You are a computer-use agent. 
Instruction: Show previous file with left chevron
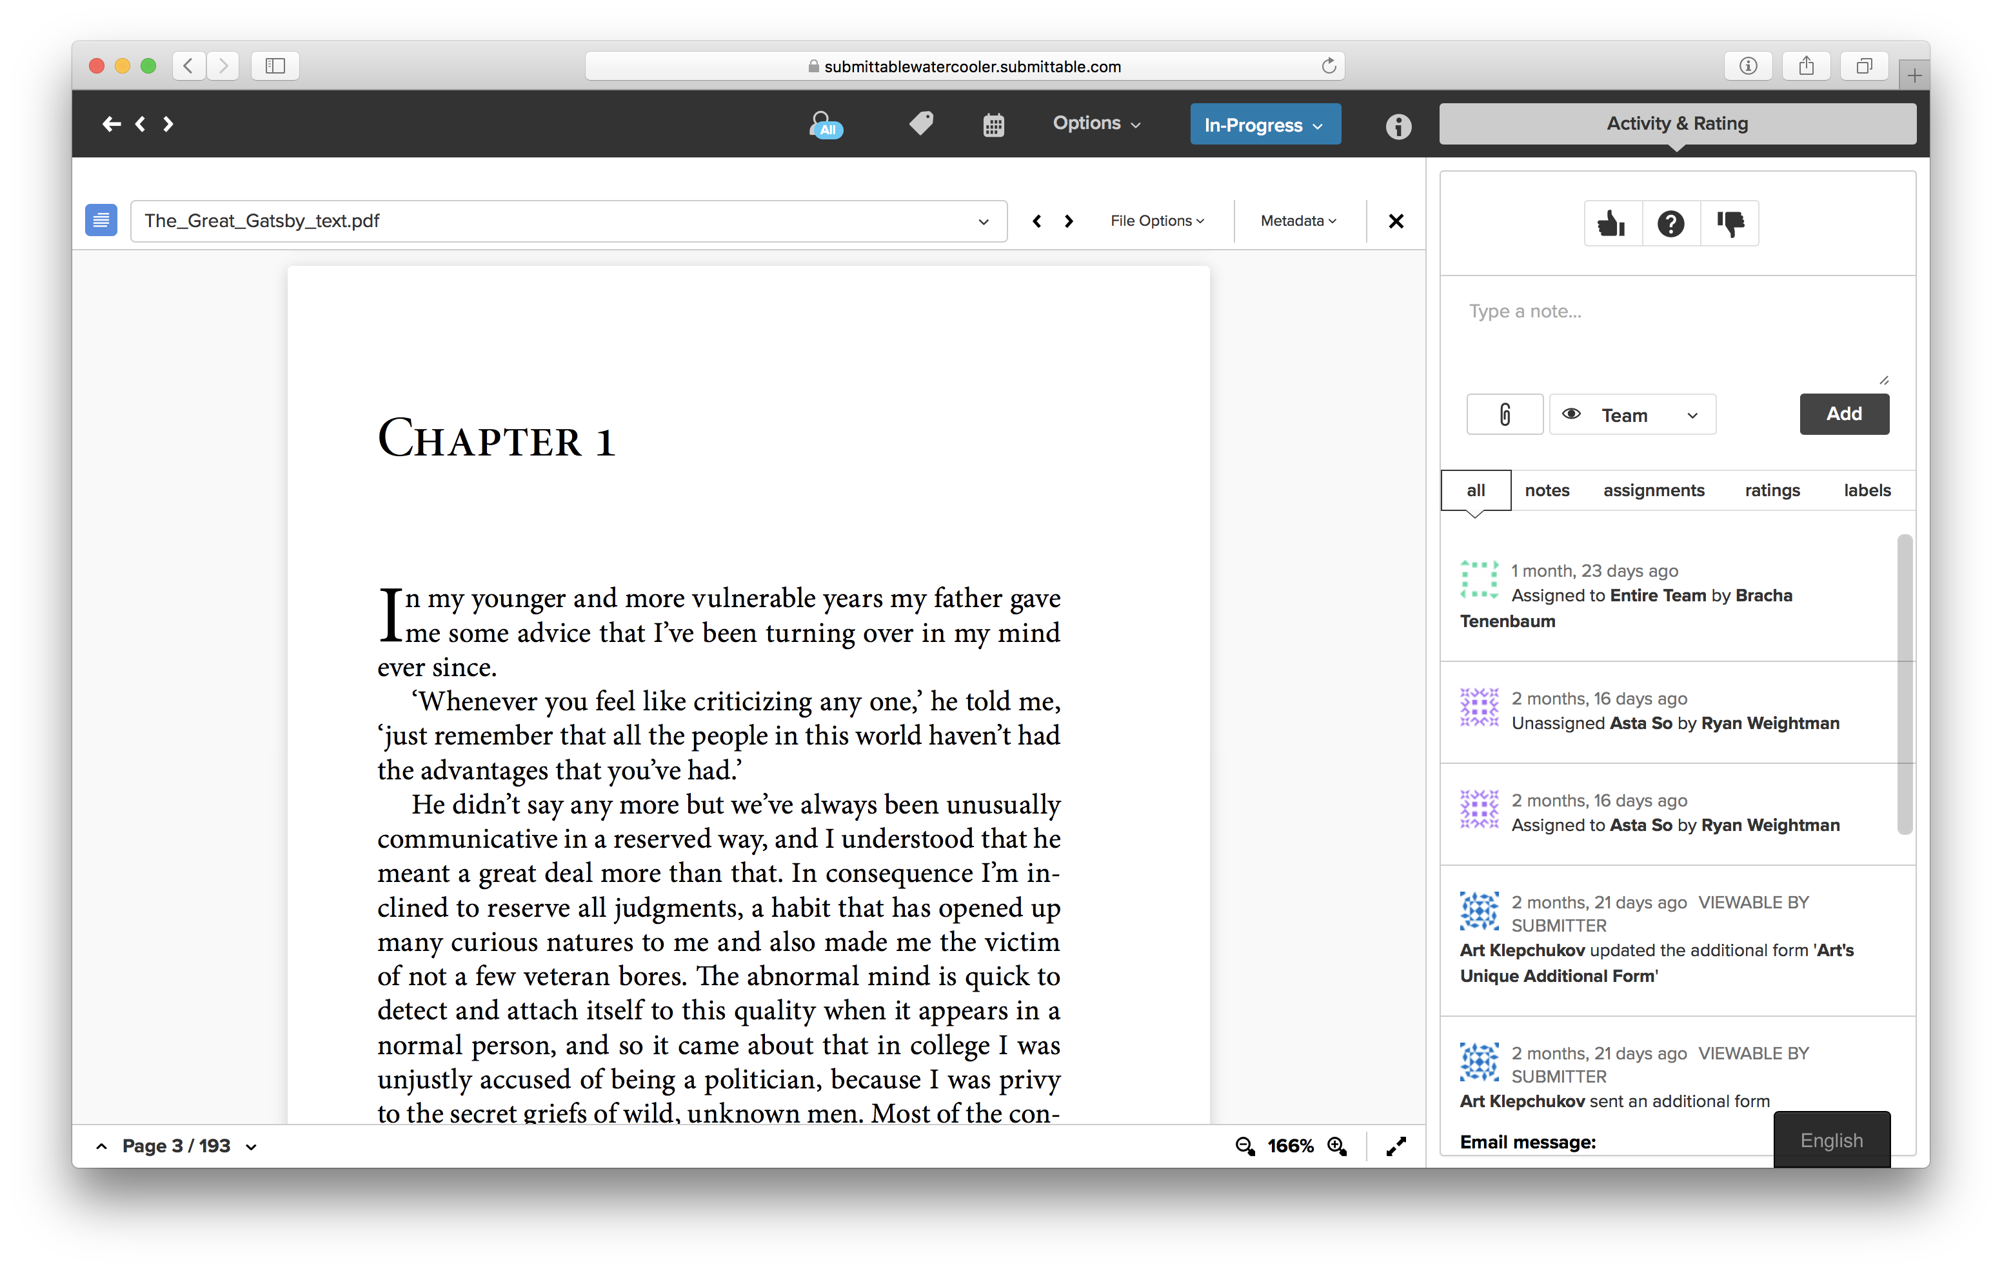[x=1036, y=221]
